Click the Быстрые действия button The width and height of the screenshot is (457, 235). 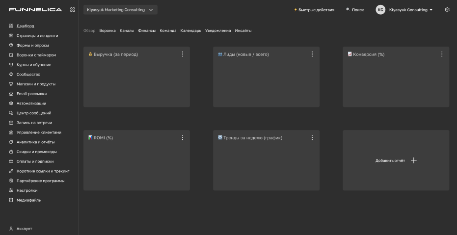(x=314, y=10)
